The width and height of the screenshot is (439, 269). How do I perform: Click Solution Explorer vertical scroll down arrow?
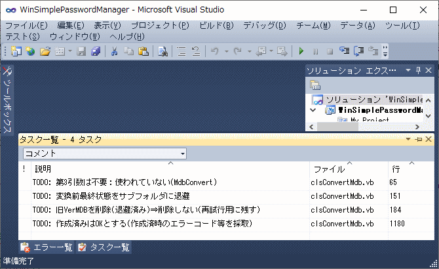pos(428,115)
